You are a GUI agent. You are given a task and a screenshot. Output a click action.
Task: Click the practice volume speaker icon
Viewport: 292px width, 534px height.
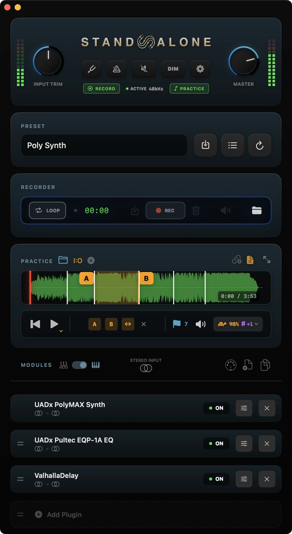(200, 324)
